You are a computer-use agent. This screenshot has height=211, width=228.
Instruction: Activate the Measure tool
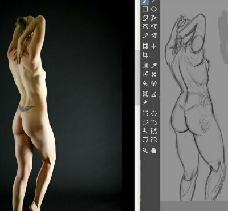coord(154,94)
